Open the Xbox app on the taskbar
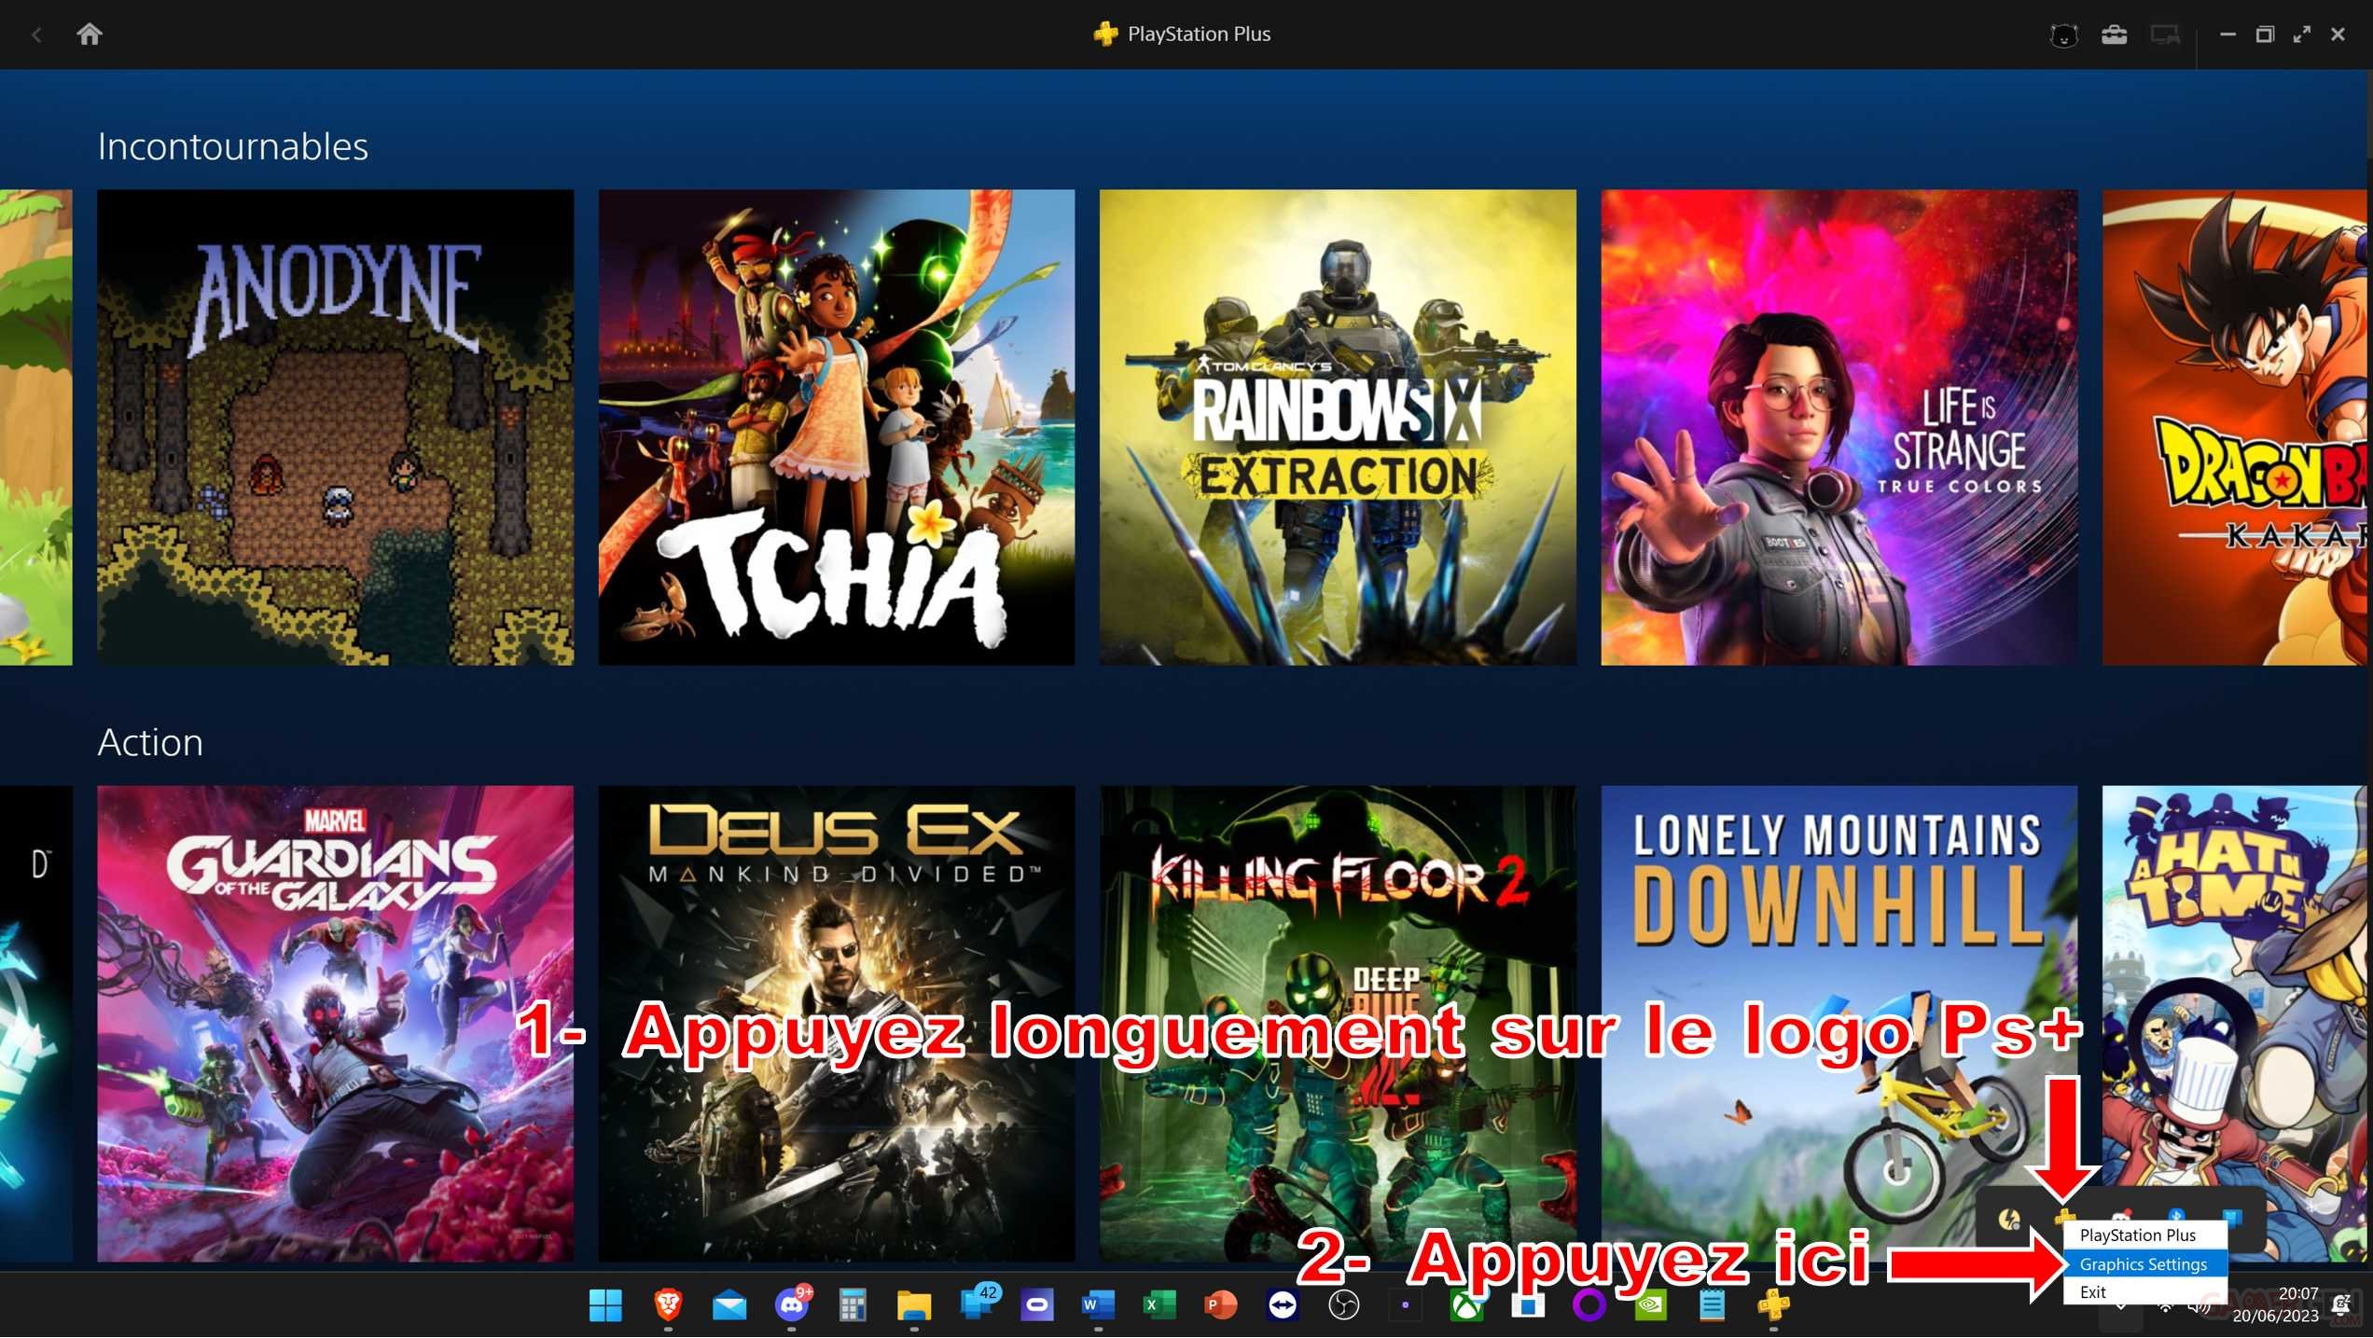Screen dimensions: 2373x1338 1466,1305
